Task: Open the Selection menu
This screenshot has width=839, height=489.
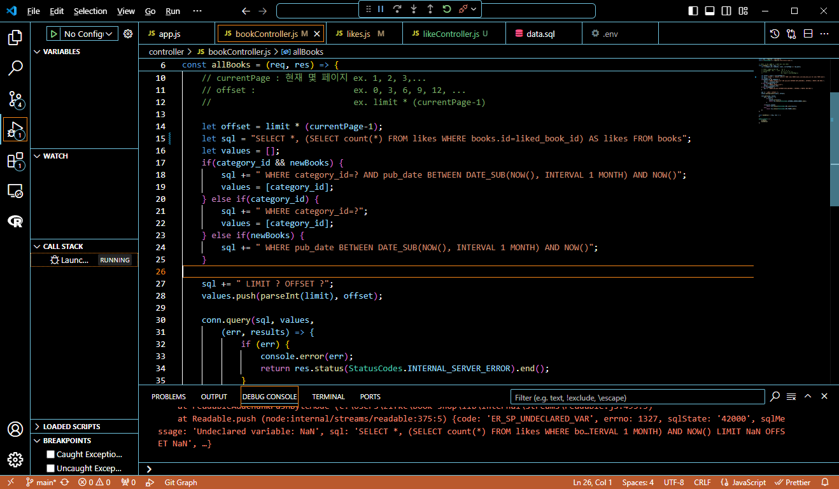Action: tap(90, 11)
